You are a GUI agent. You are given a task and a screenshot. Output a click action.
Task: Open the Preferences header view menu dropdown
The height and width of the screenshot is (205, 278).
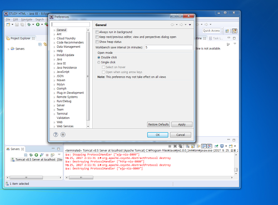coord(190,24)
